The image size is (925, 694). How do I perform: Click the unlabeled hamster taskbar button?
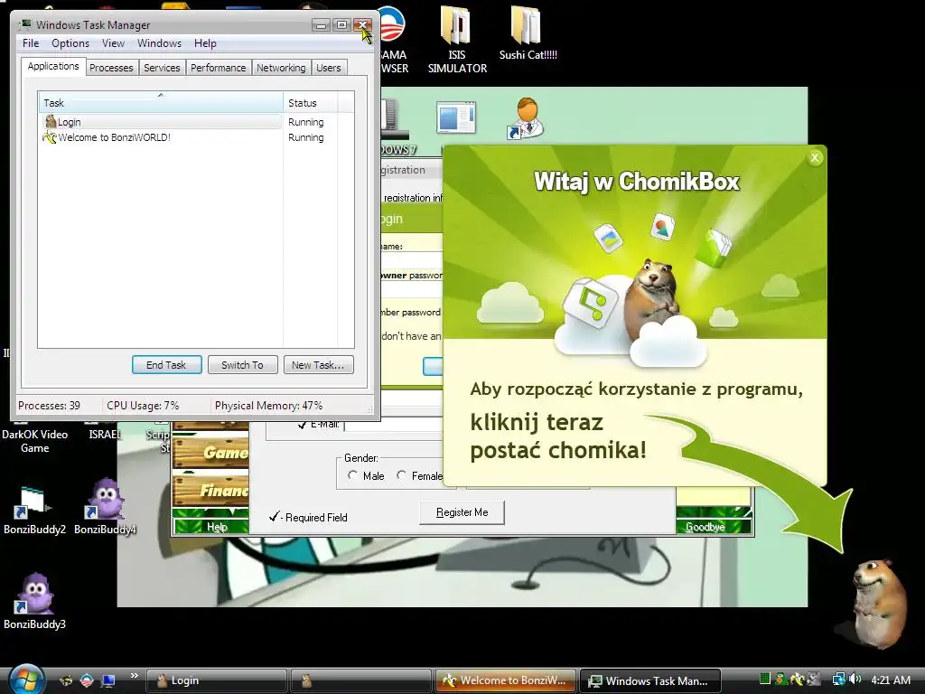361,680
